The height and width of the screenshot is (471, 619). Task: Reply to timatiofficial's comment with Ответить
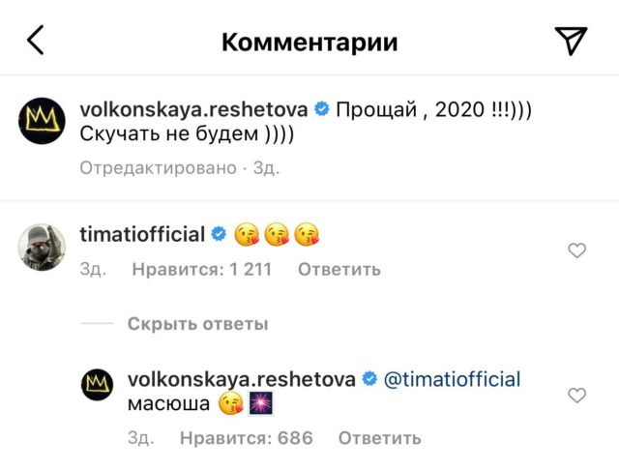tap(339, 269)
